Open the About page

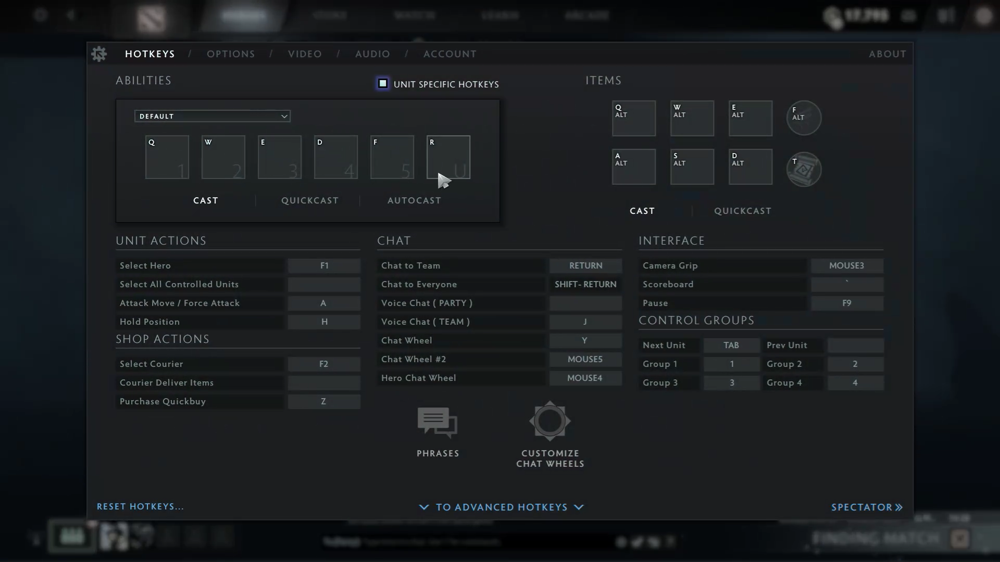pyautogui.click(x=887, y=54)
